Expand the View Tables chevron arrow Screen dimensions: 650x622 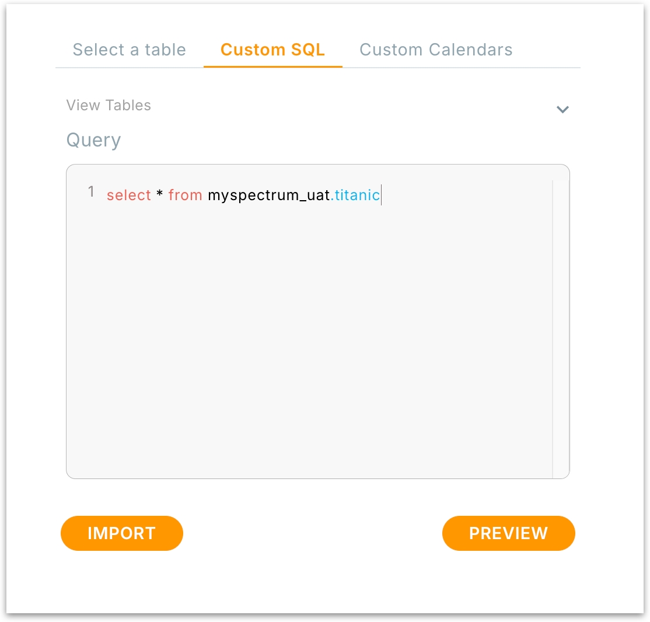(562, 109)
